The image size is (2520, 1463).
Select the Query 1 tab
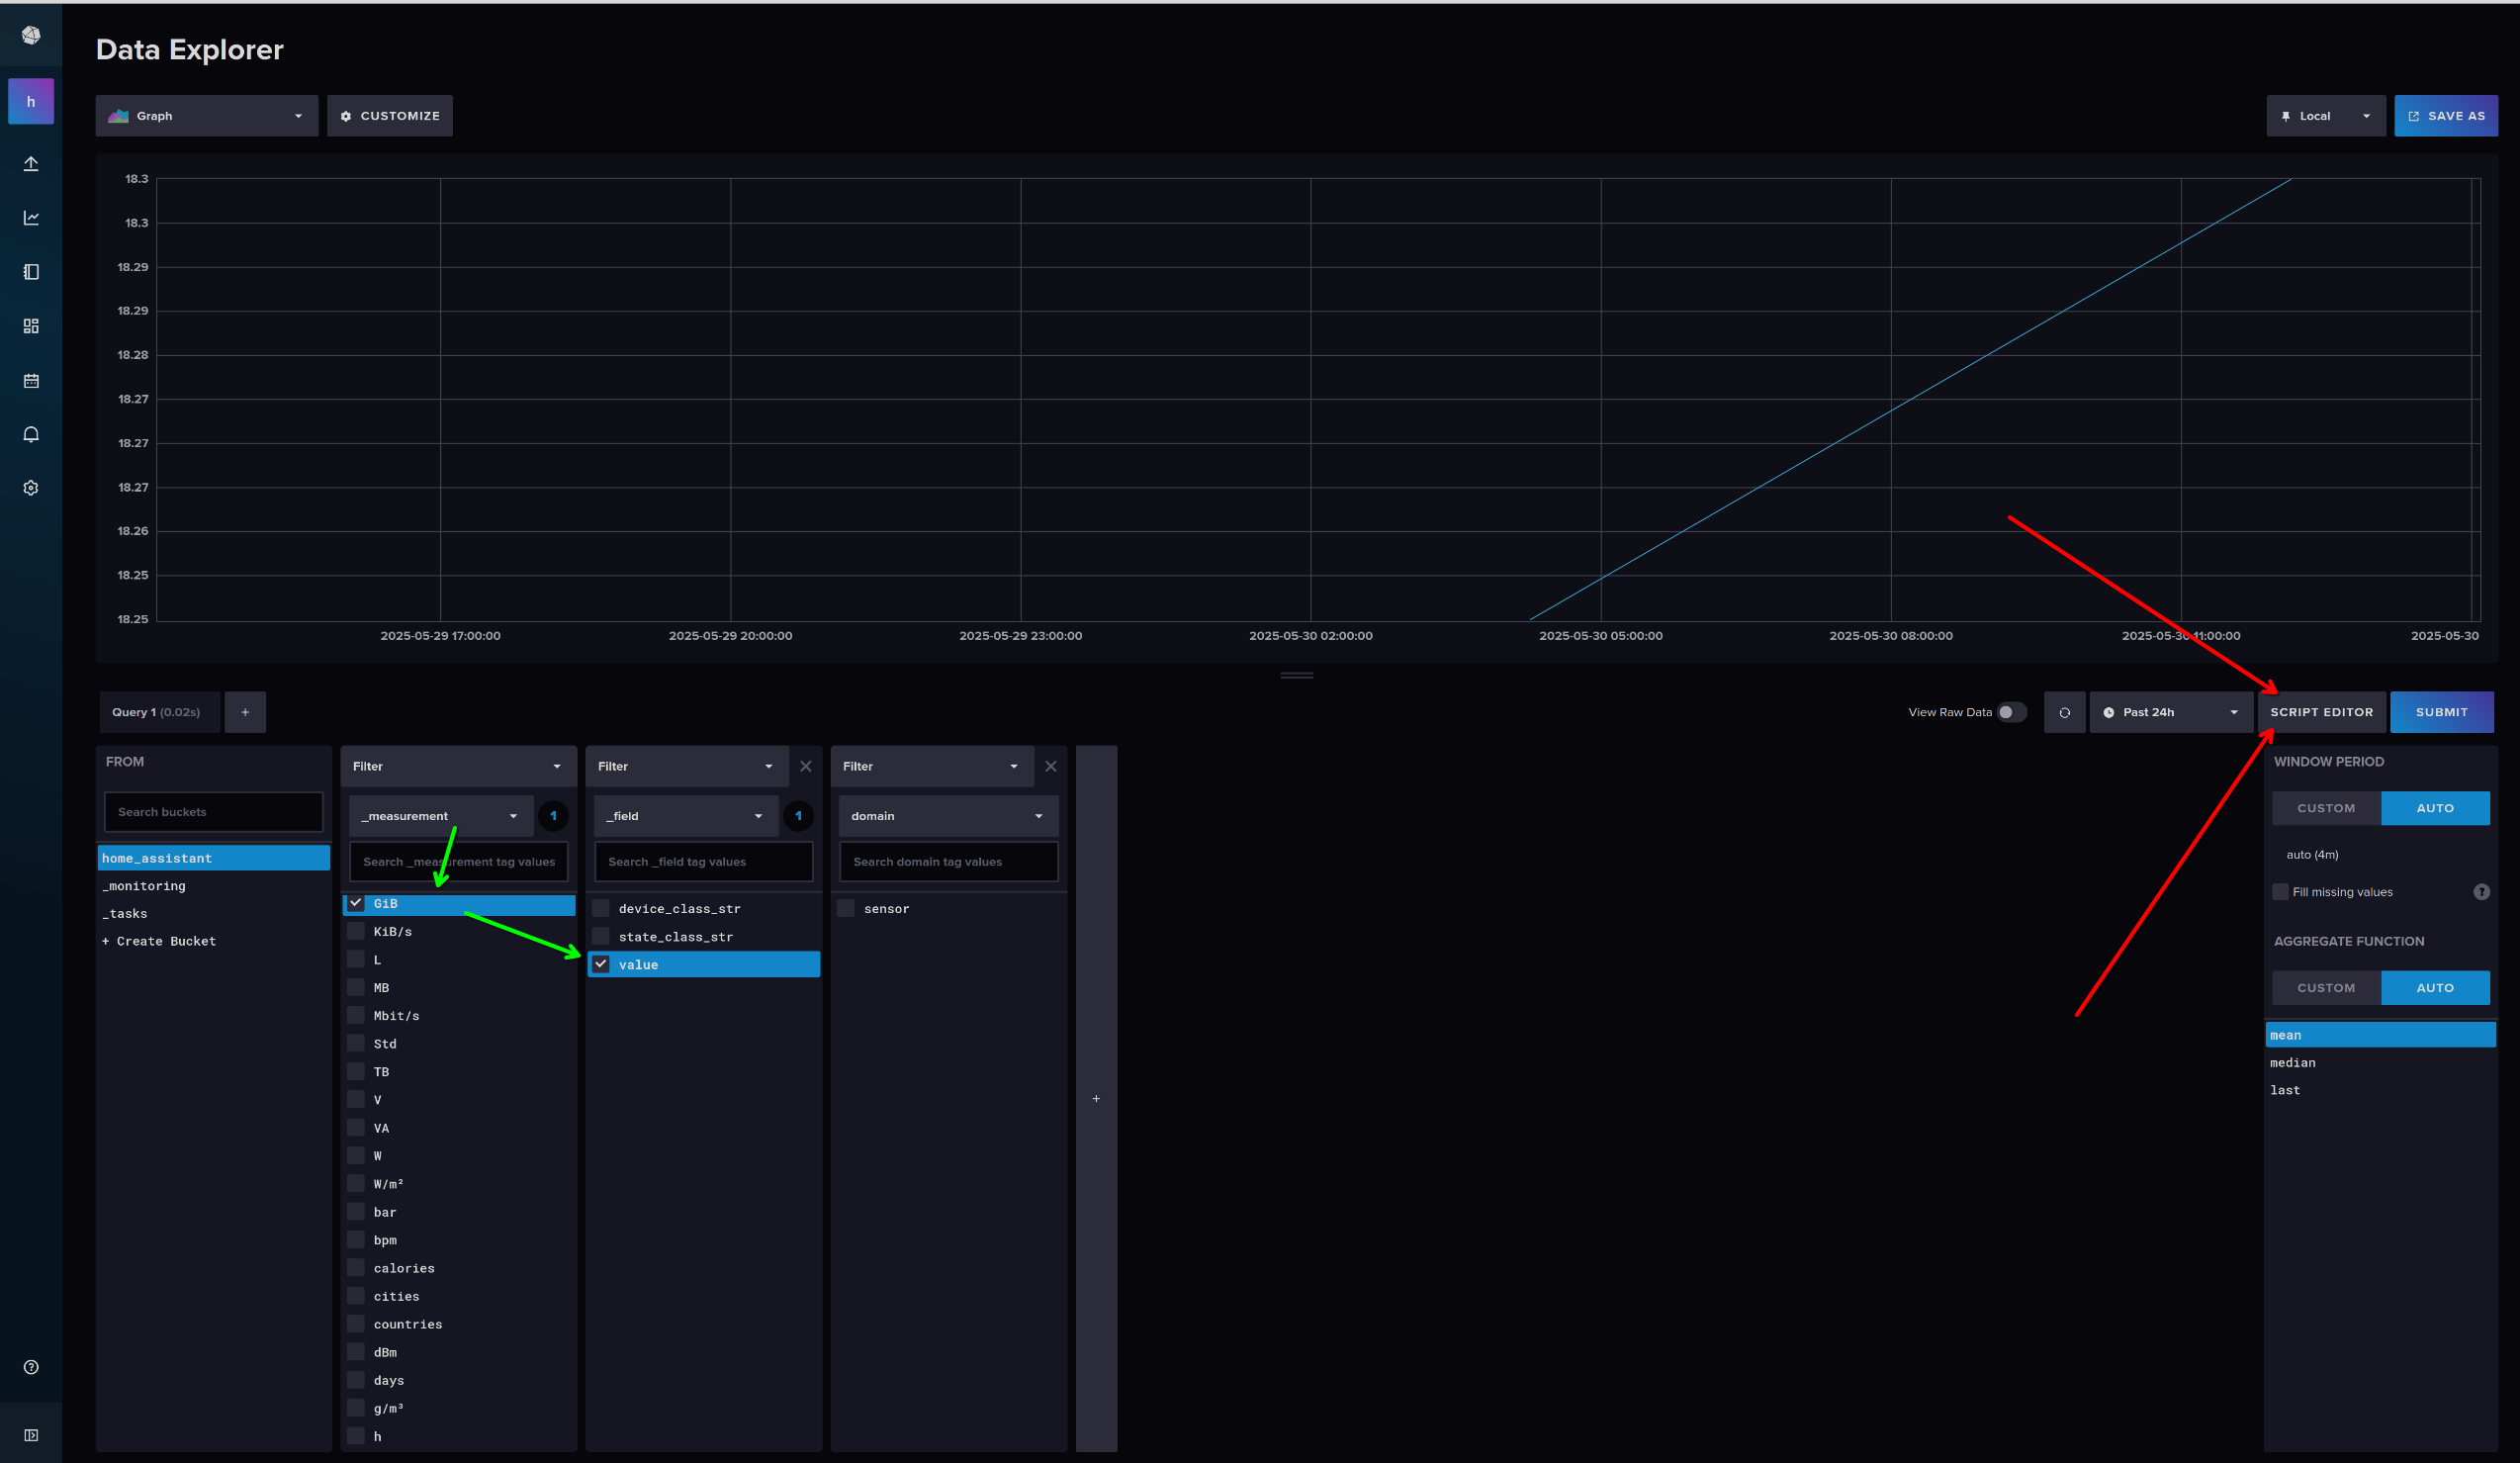[x=157, y=712]
